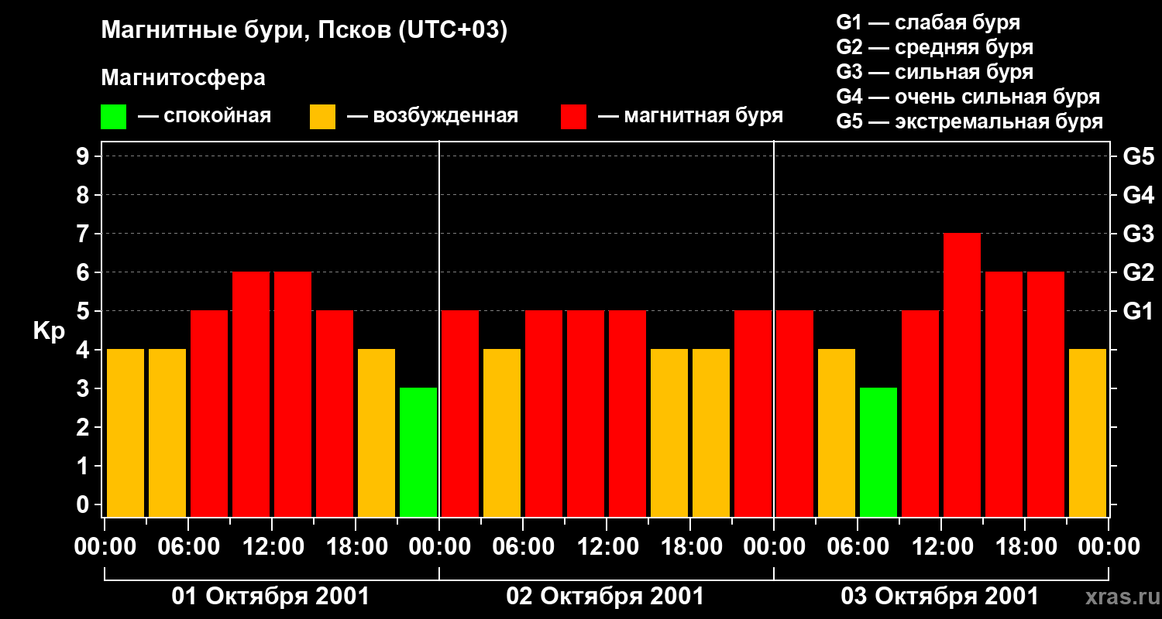The image size is (1162, 619).
Task: Click the 'G3' right axis label
Action: click(x=1139, y=234)
